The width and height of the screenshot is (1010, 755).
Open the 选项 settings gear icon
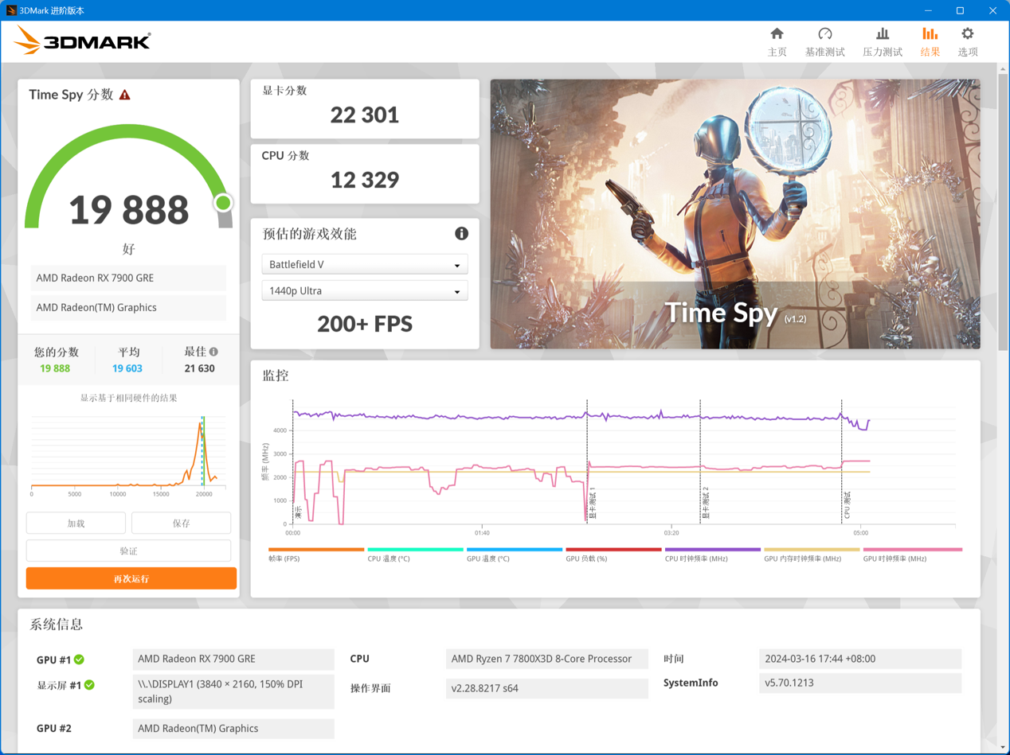[967, 34]
